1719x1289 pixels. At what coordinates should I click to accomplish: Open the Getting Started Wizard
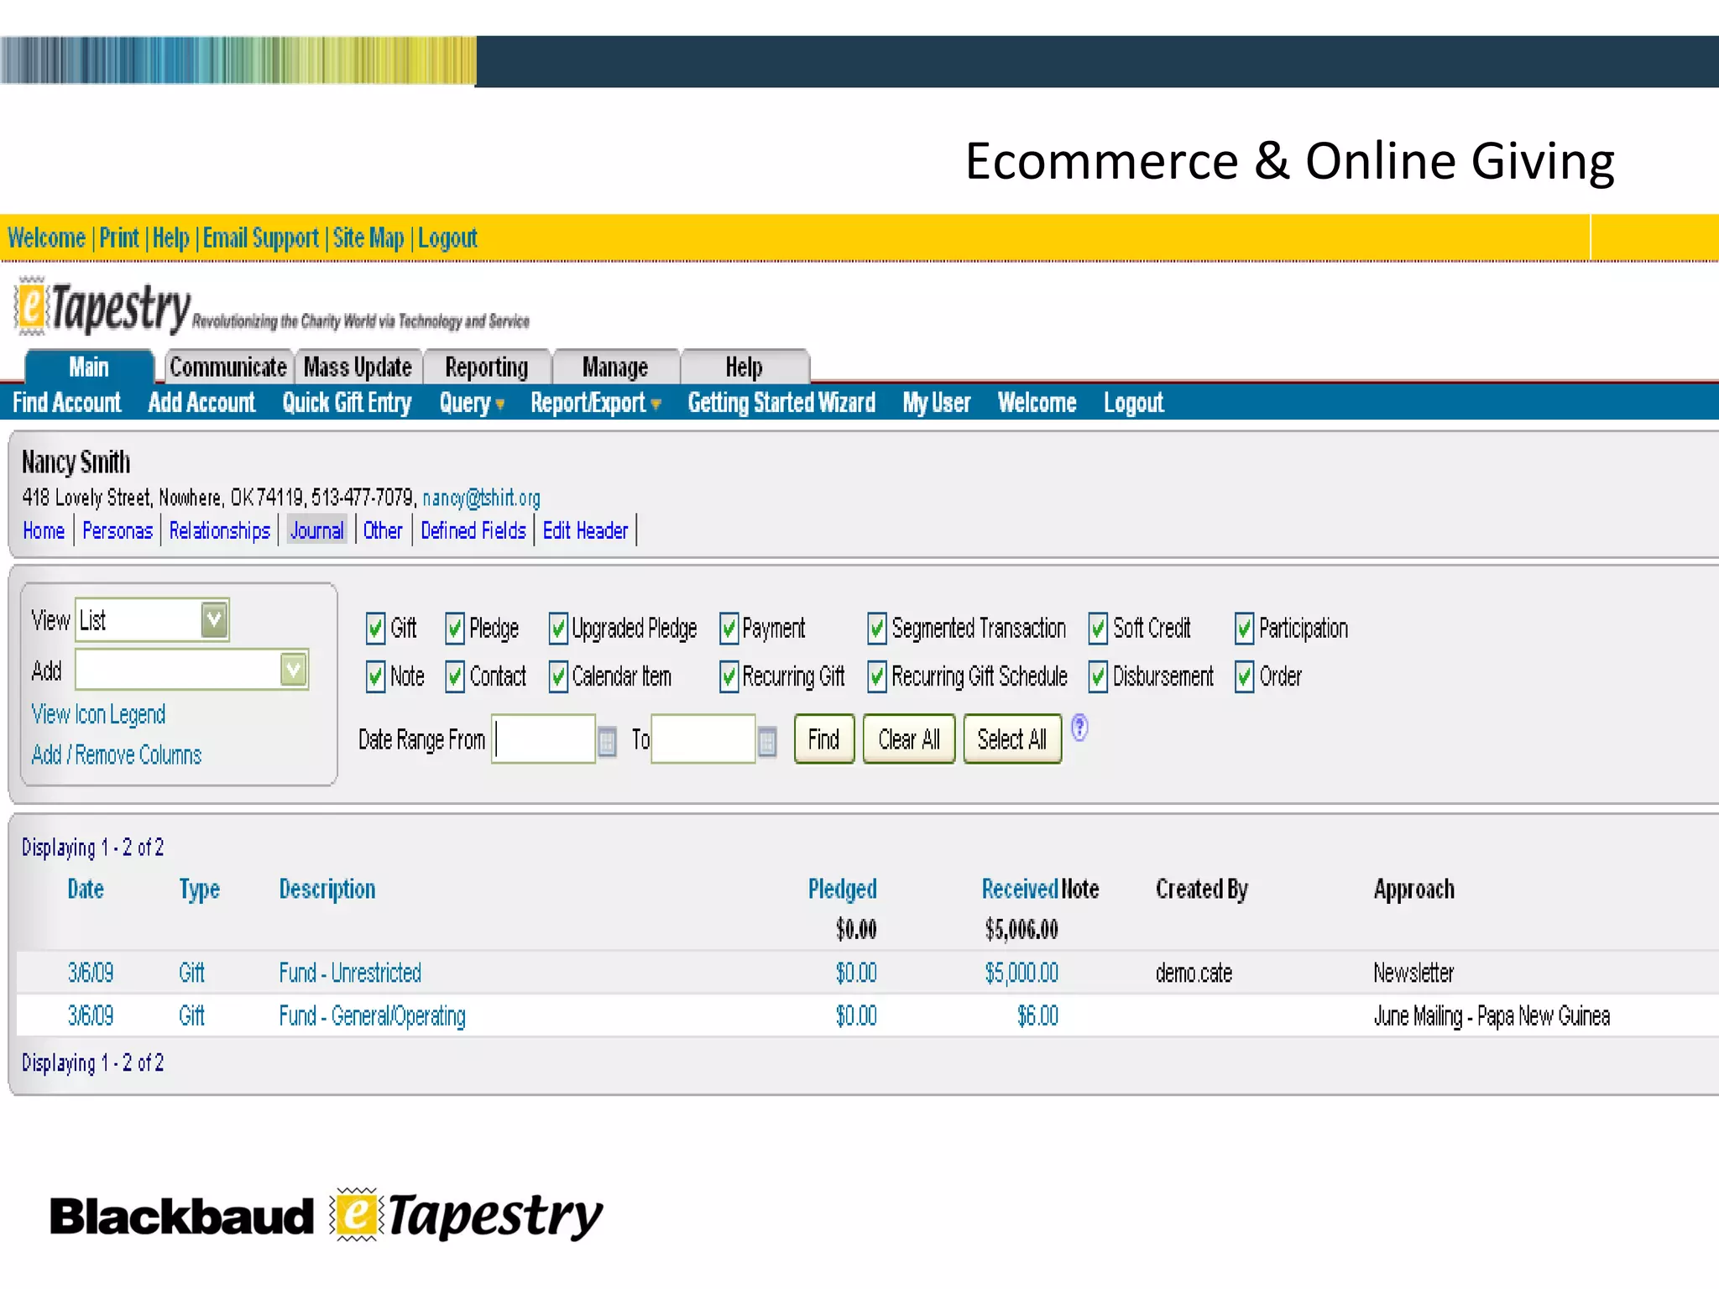pos(781,403)
